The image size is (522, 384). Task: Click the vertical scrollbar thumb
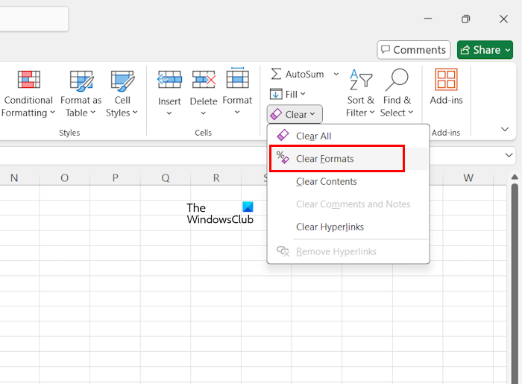[x=515, y=283]
